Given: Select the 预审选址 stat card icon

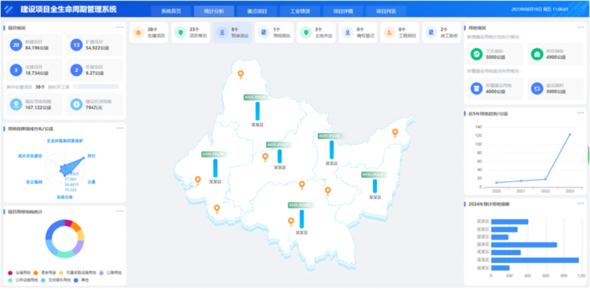Looking at the screenshot, I should point(223,33).
